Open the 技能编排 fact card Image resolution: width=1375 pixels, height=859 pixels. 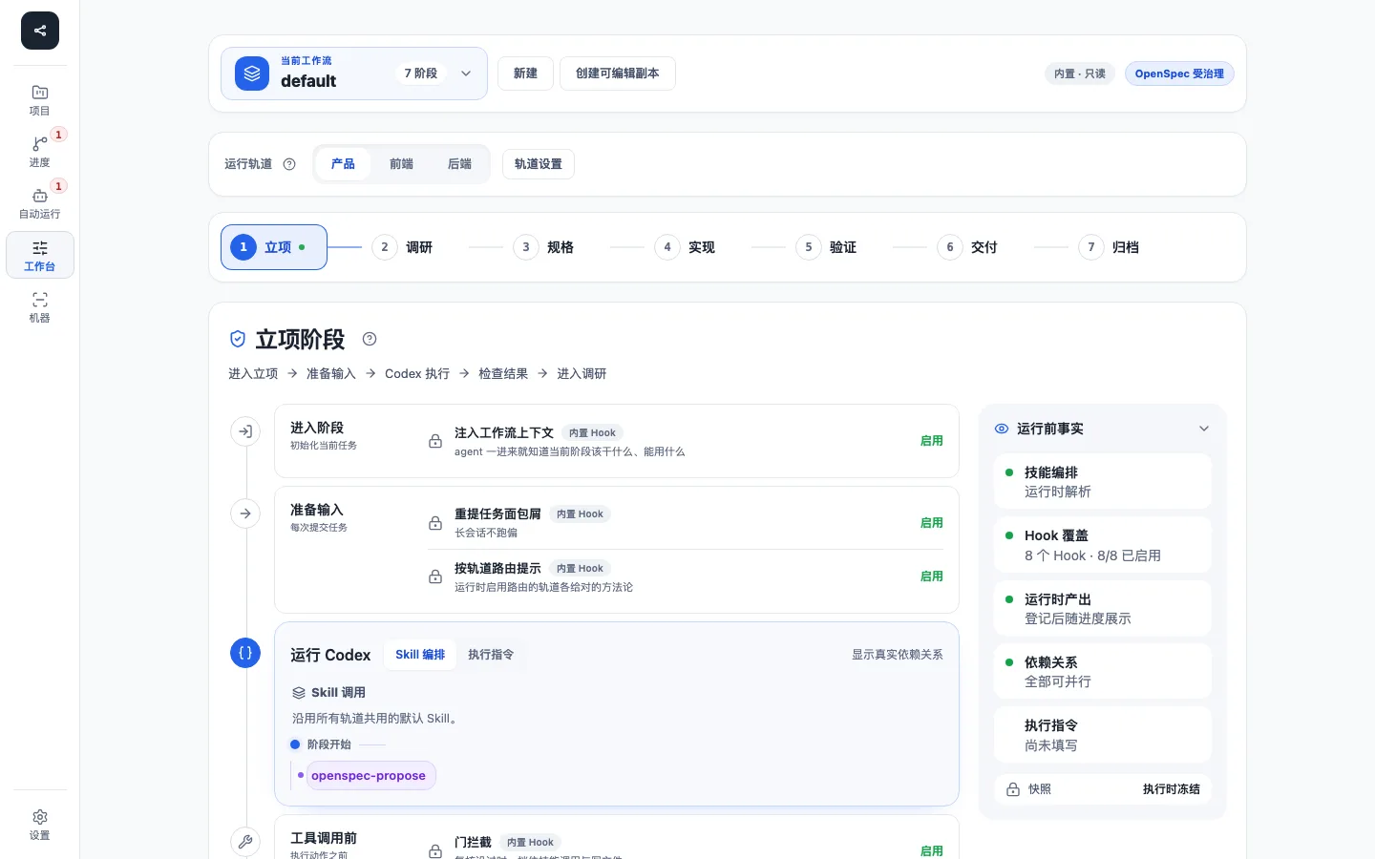1103,482
